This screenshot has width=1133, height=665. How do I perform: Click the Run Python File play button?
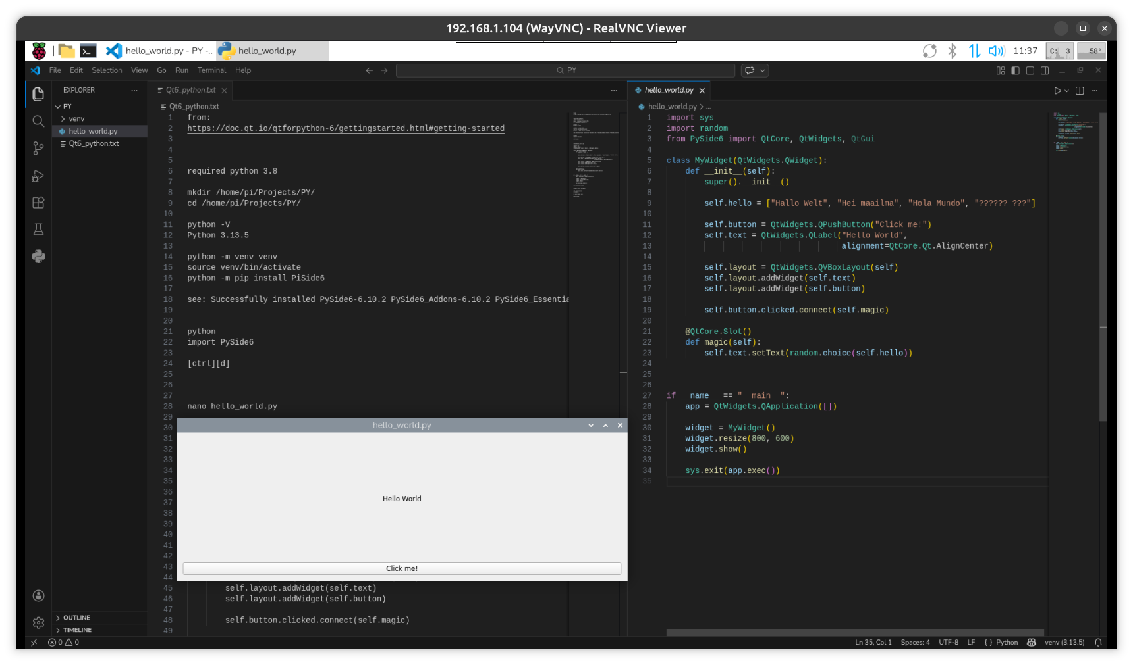[x=1057, y=91]
